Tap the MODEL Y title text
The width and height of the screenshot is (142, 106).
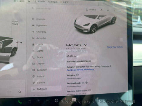(x=77, y=45)
